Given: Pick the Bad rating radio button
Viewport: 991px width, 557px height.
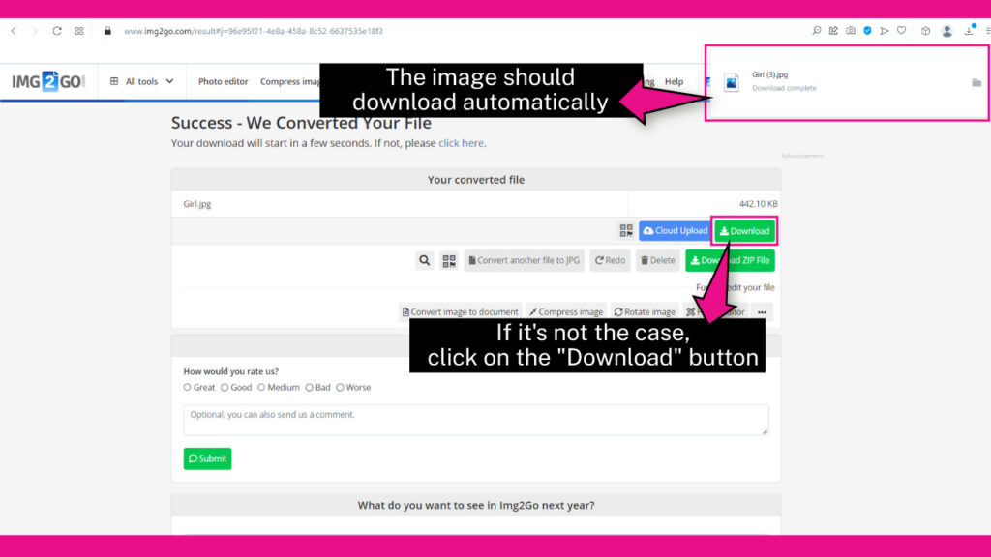Looking at the screenshot, I should coord(310,388).
